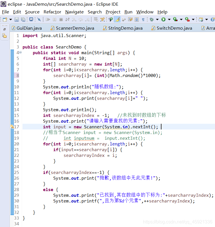Viewport: 215px width, 227px height.
Task: Click the New Java Project icon
Action: pyautogui.click(x=201, y=19)
